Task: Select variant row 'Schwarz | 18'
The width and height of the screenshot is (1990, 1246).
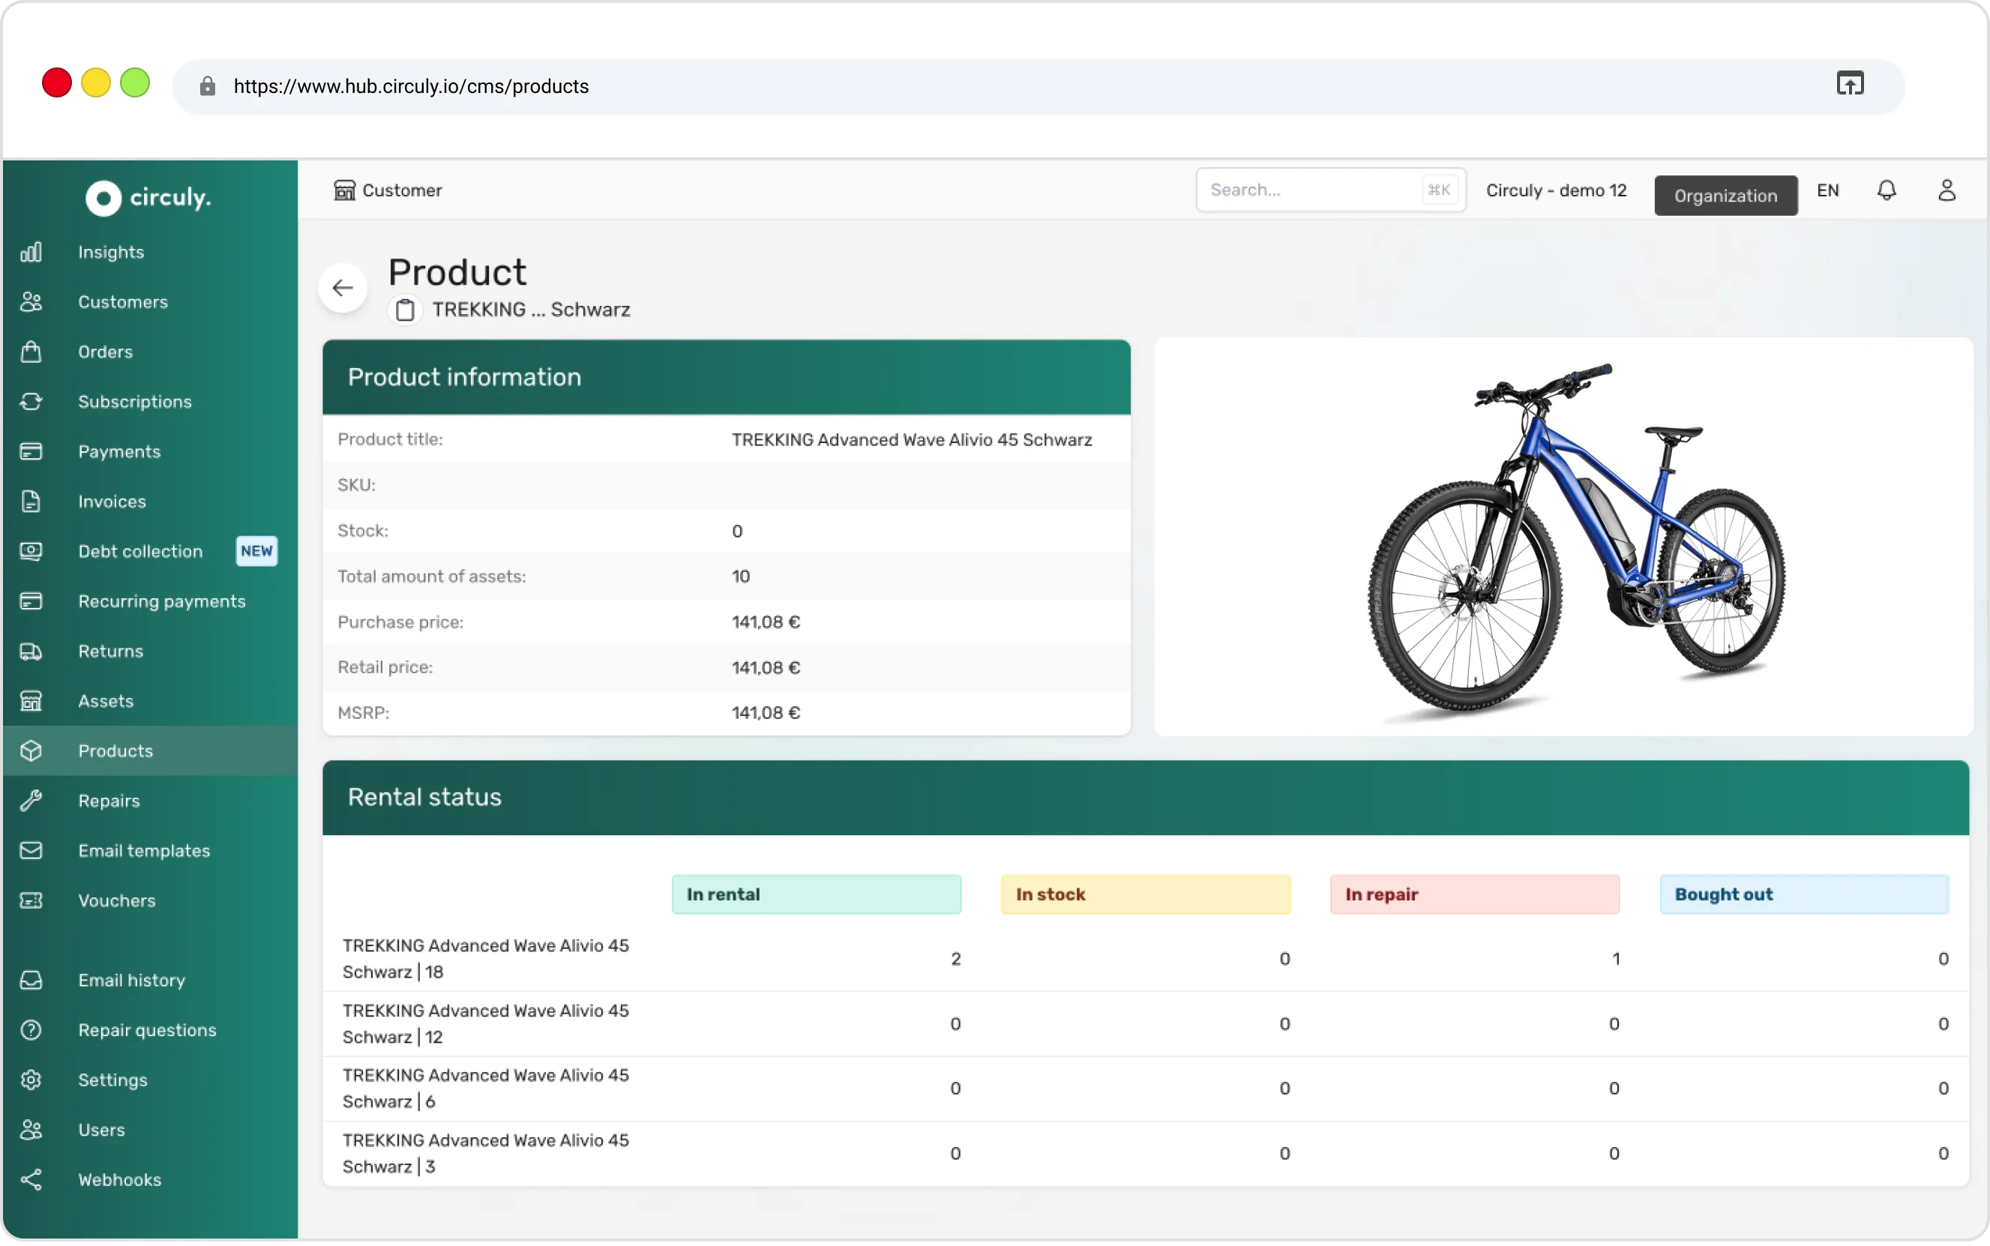Action: (1146, 959)
